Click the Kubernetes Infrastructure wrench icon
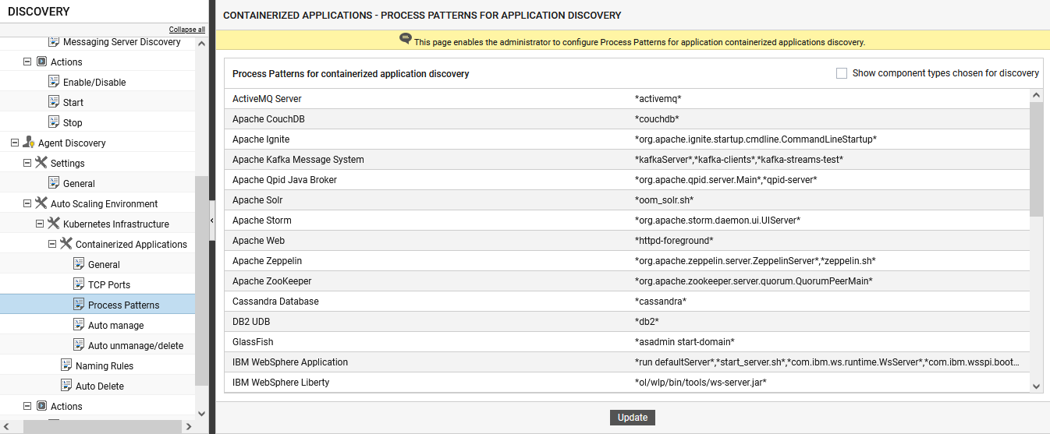Image resolution: width=1050 pixels, height=434 pixels. tap(54, 224)
